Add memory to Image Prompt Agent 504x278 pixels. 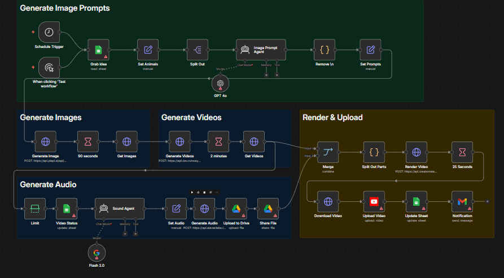[x=266, y=75]
